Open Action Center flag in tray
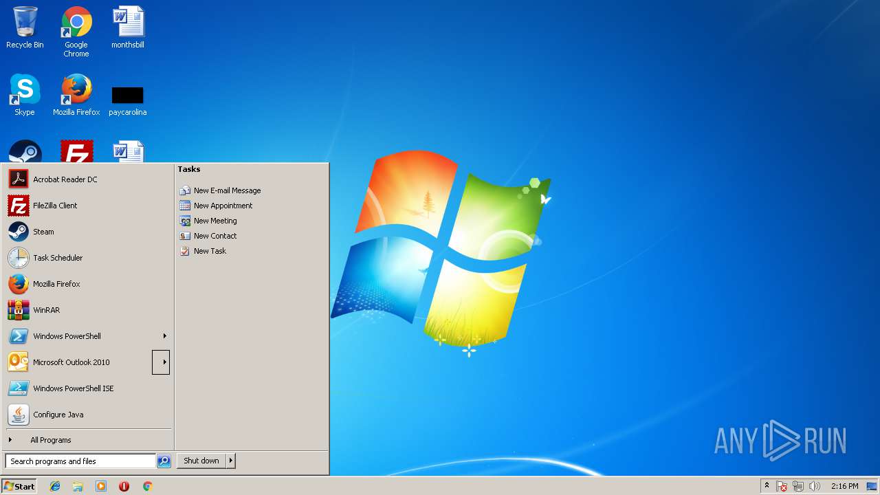880x495 pixels. point(782,486)
